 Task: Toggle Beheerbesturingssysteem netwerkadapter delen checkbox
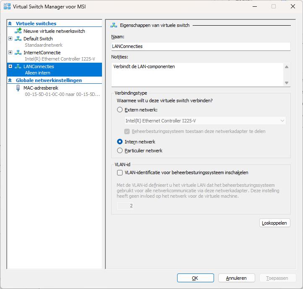pyautogui.click(x=127, y=132)
